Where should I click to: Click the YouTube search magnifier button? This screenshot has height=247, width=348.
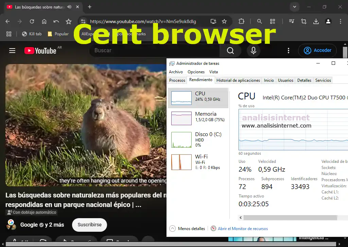pyautogui.click(x=230, y=51)
